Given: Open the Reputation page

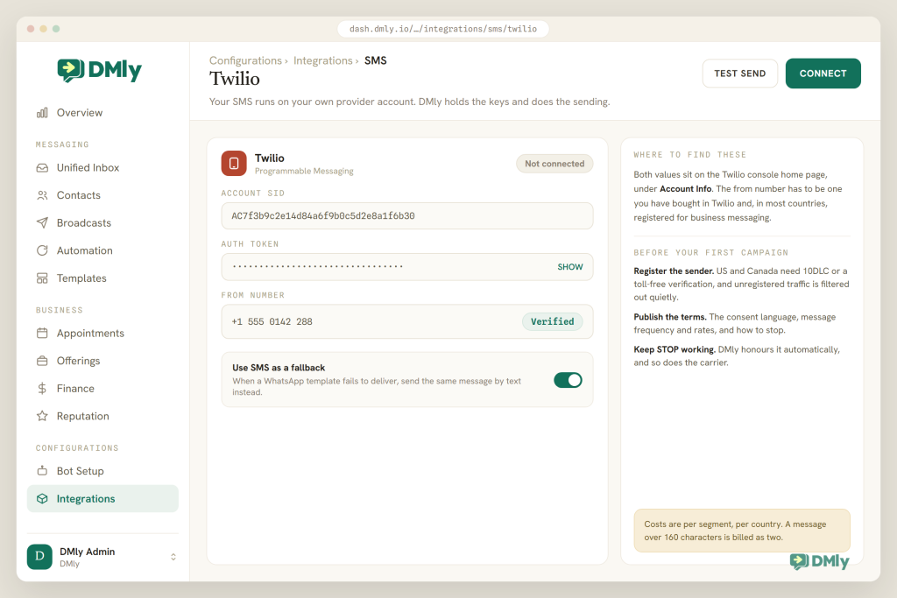Looking at the screenshot, I should [103, 416].
